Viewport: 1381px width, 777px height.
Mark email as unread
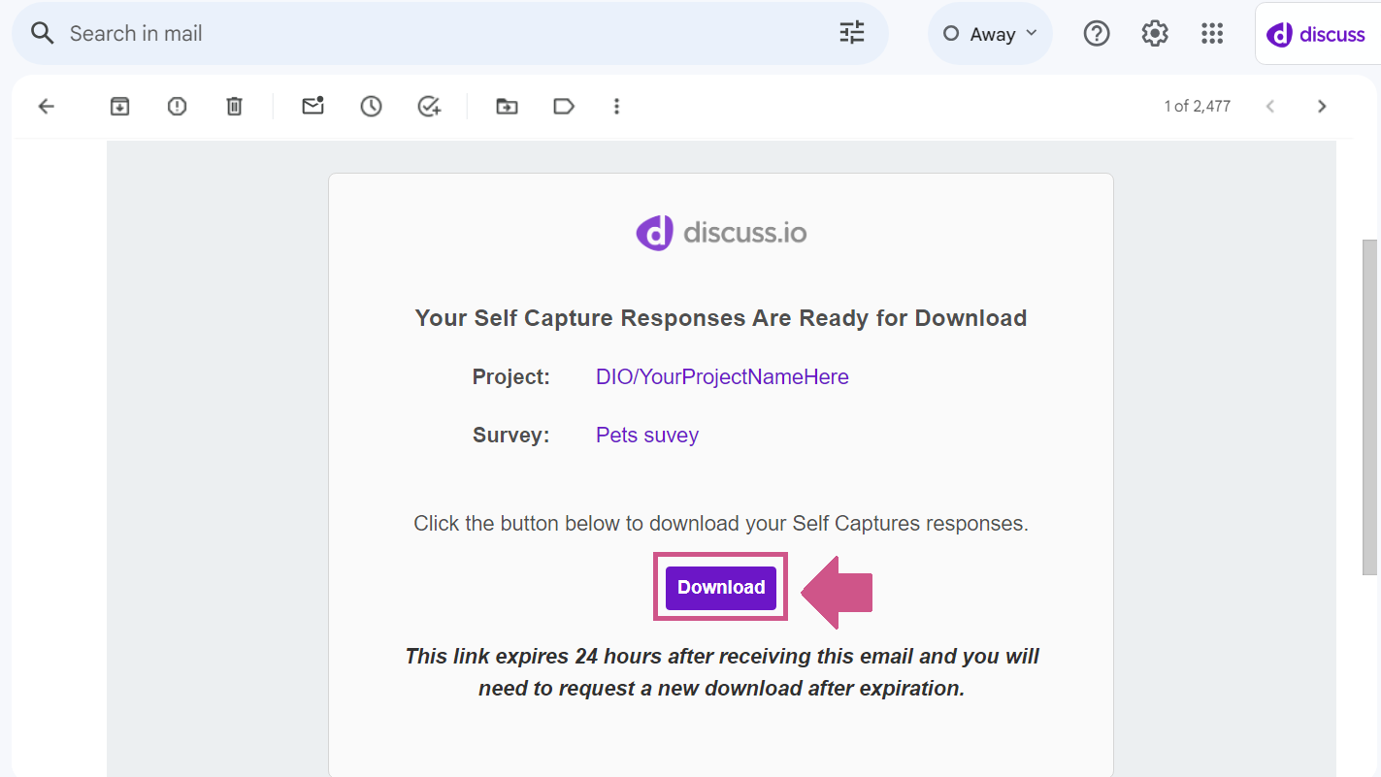coord(312,106)
